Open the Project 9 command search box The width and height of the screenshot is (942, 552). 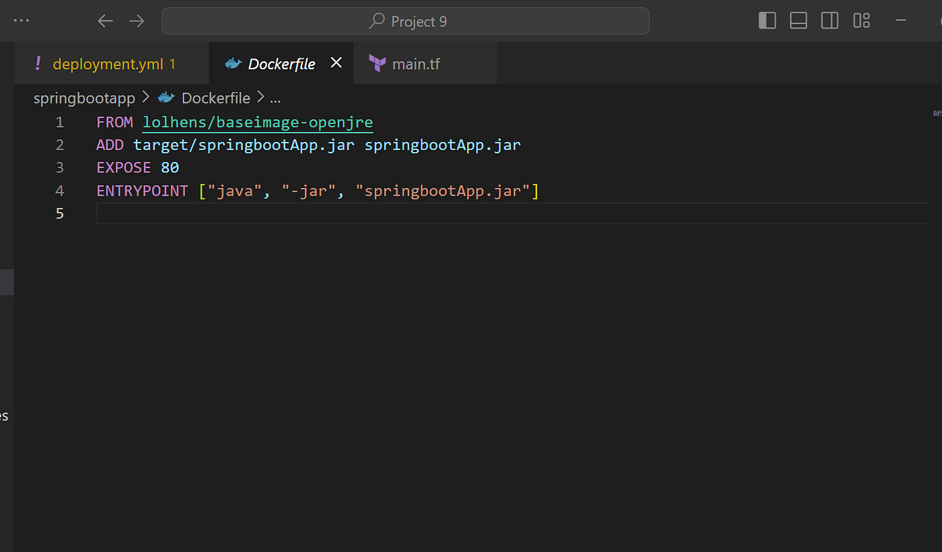[405, 21]
